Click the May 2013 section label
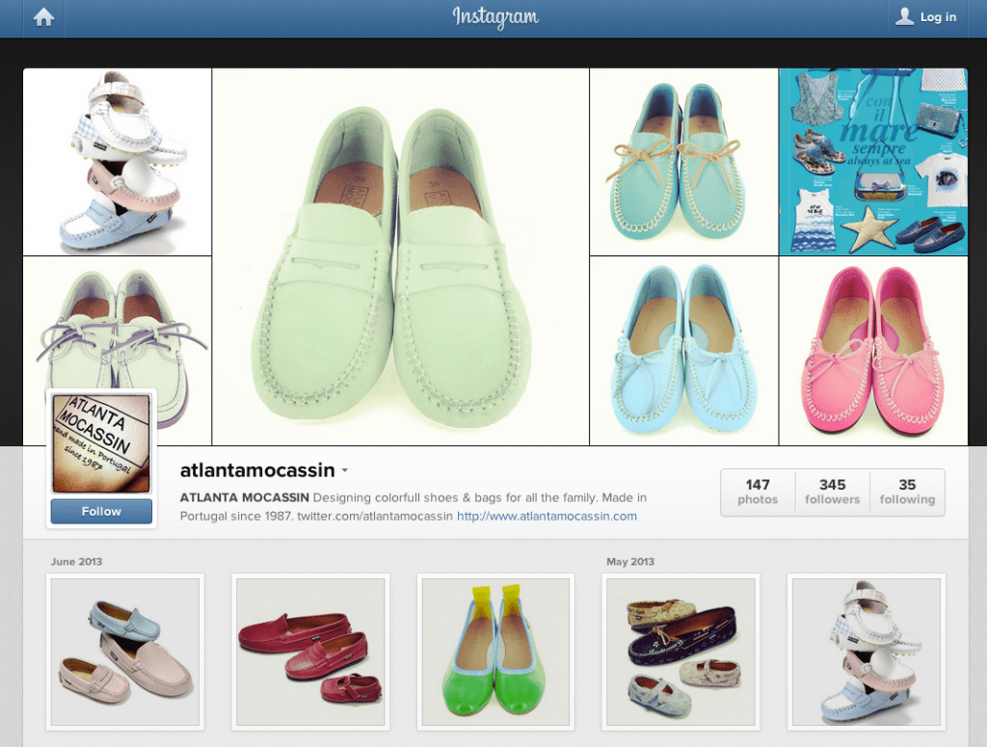This screenshot has width=987, height=747. coord(630,561)
